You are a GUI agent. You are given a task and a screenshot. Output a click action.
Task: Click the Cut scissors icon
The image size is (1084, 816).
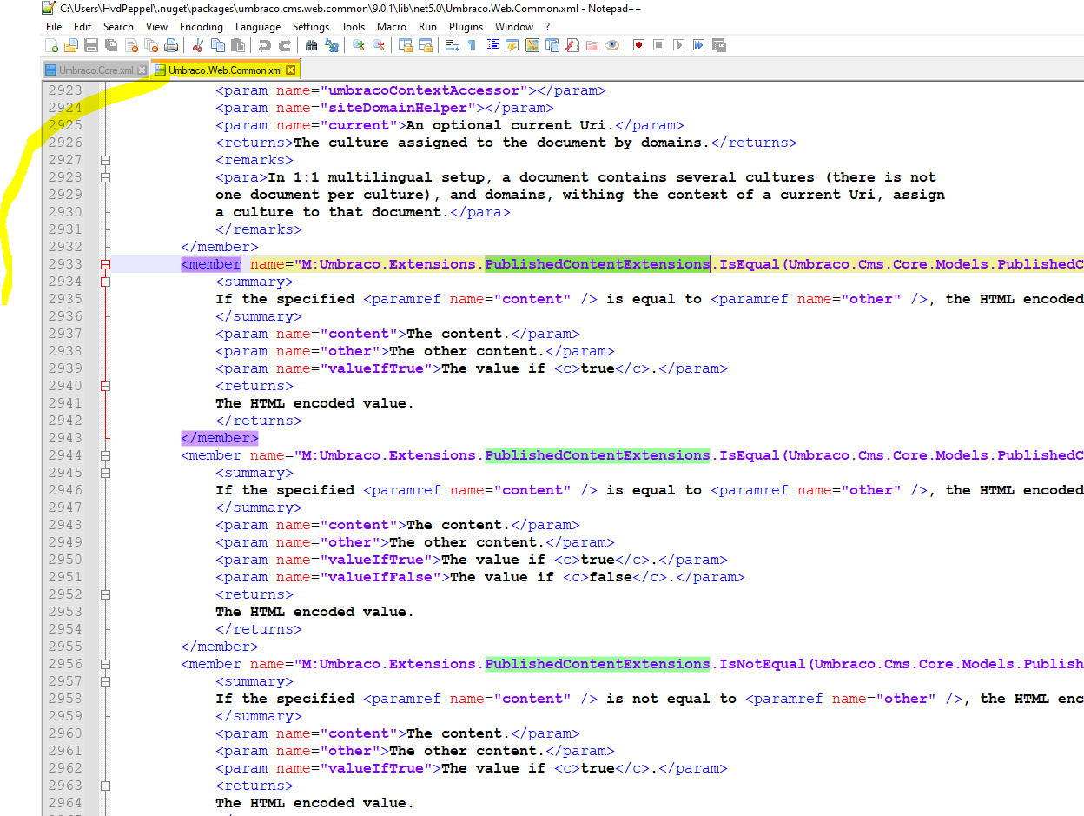click(197, 45)
